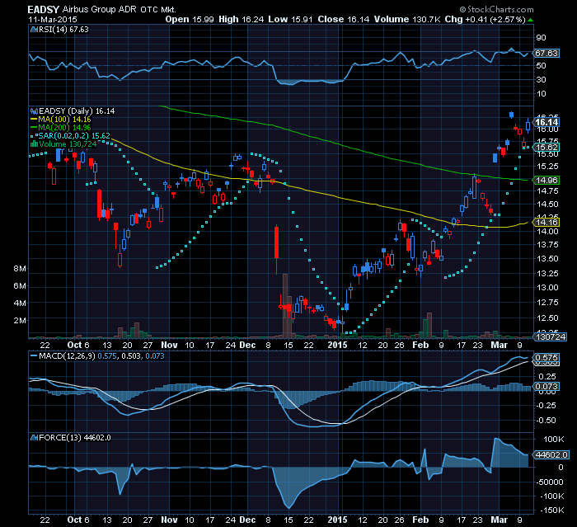Click the large red December drop candlestick
Viewport: 577px width, 527px height.
point(276,242)
